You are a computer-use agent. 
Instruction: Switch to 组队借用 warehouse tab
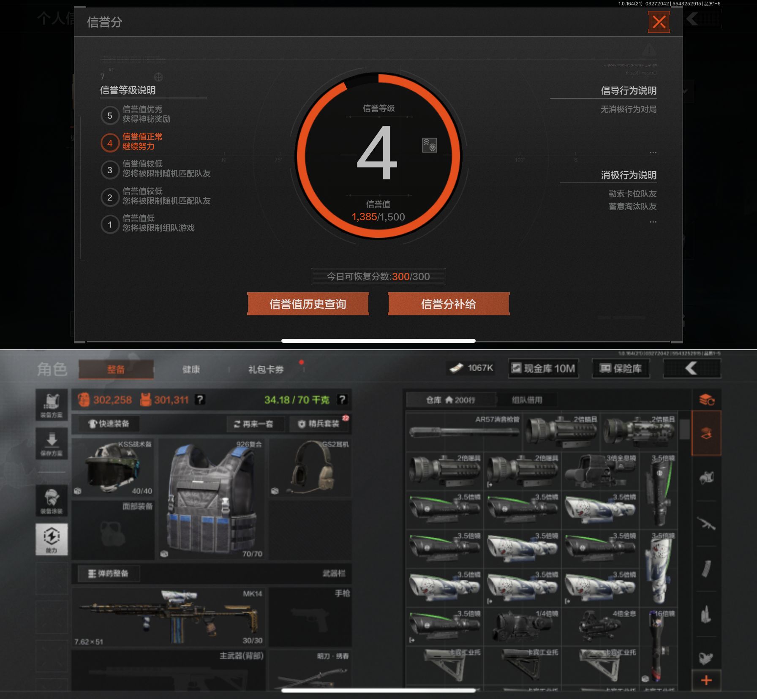(x=527, y=400)
